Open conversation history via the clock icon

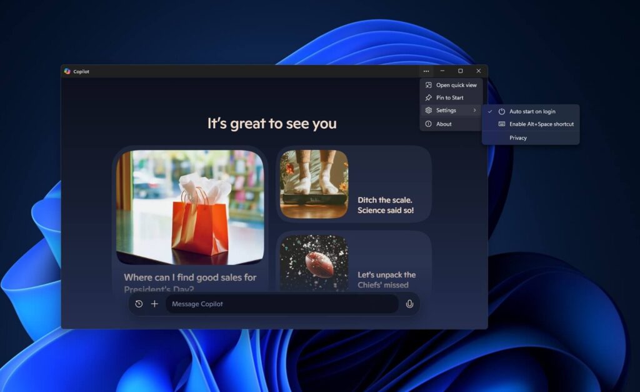tap(138, 304)
